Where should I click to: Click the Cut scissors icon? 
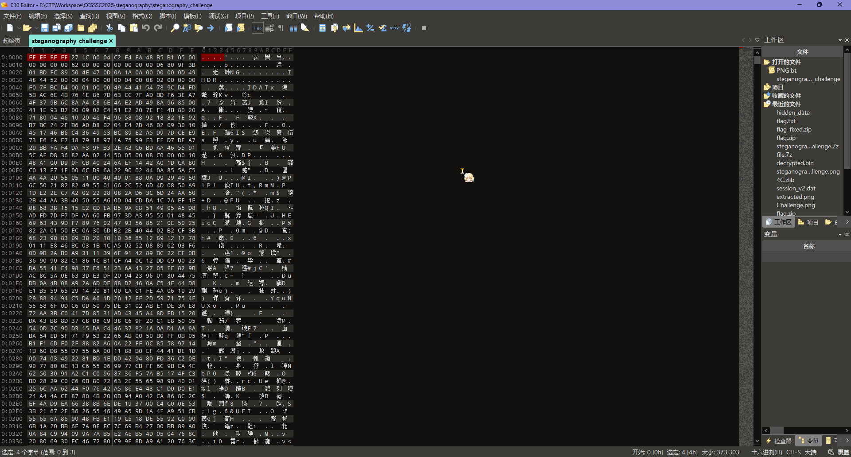point(109,28)
